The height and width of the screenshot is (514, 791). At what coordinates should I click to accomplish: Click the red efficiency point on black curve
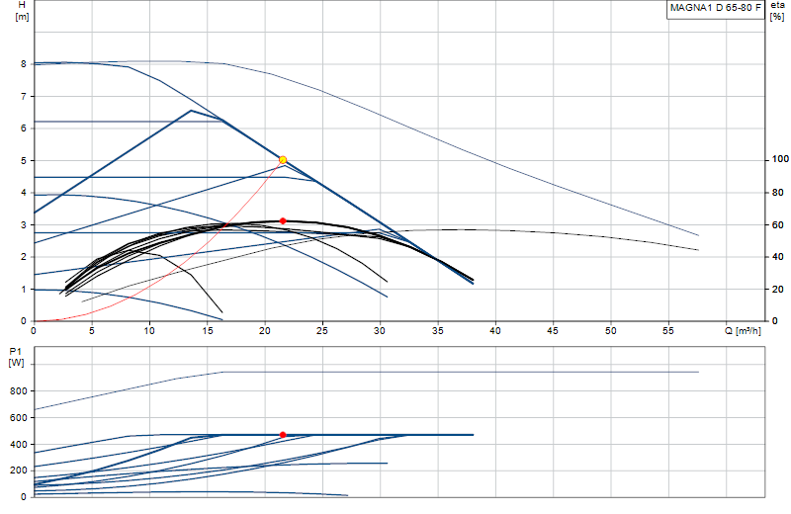pyautogui.click(x=283, y=221)
